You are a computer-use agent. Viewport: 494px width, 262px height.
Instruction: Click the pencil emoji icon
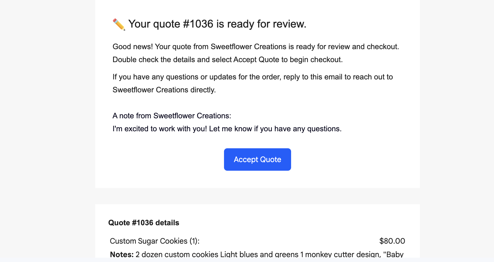click(x=119, y=25)
